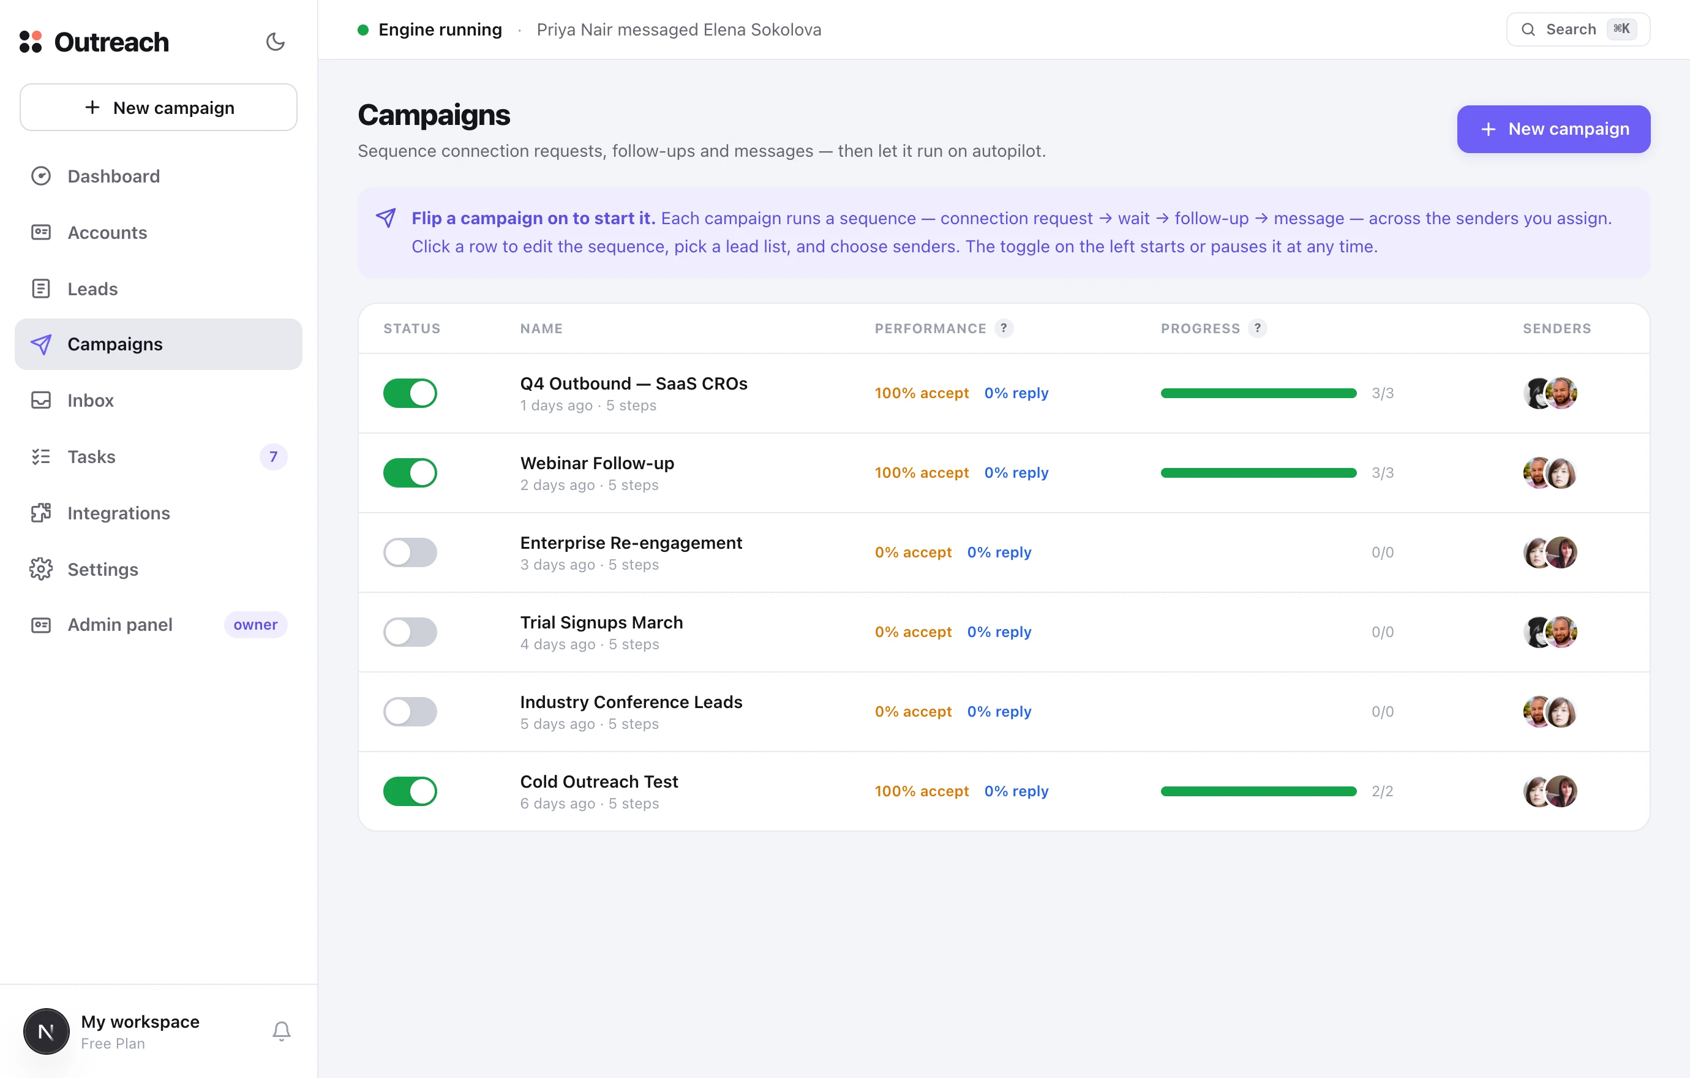
Task: Toggle dark mode with the moon icon
Action: pos(275,42)
